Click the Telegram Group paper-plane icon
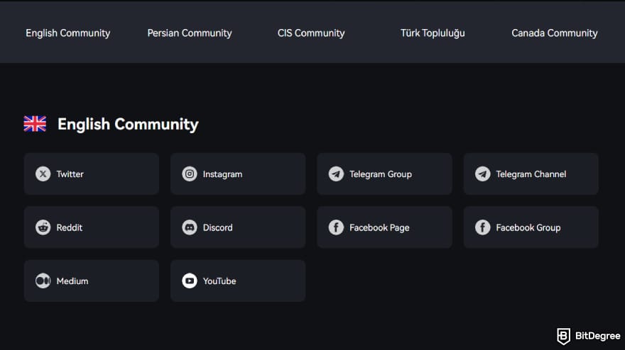Viewport: 625px width, 350px height. tap(336, 174)
